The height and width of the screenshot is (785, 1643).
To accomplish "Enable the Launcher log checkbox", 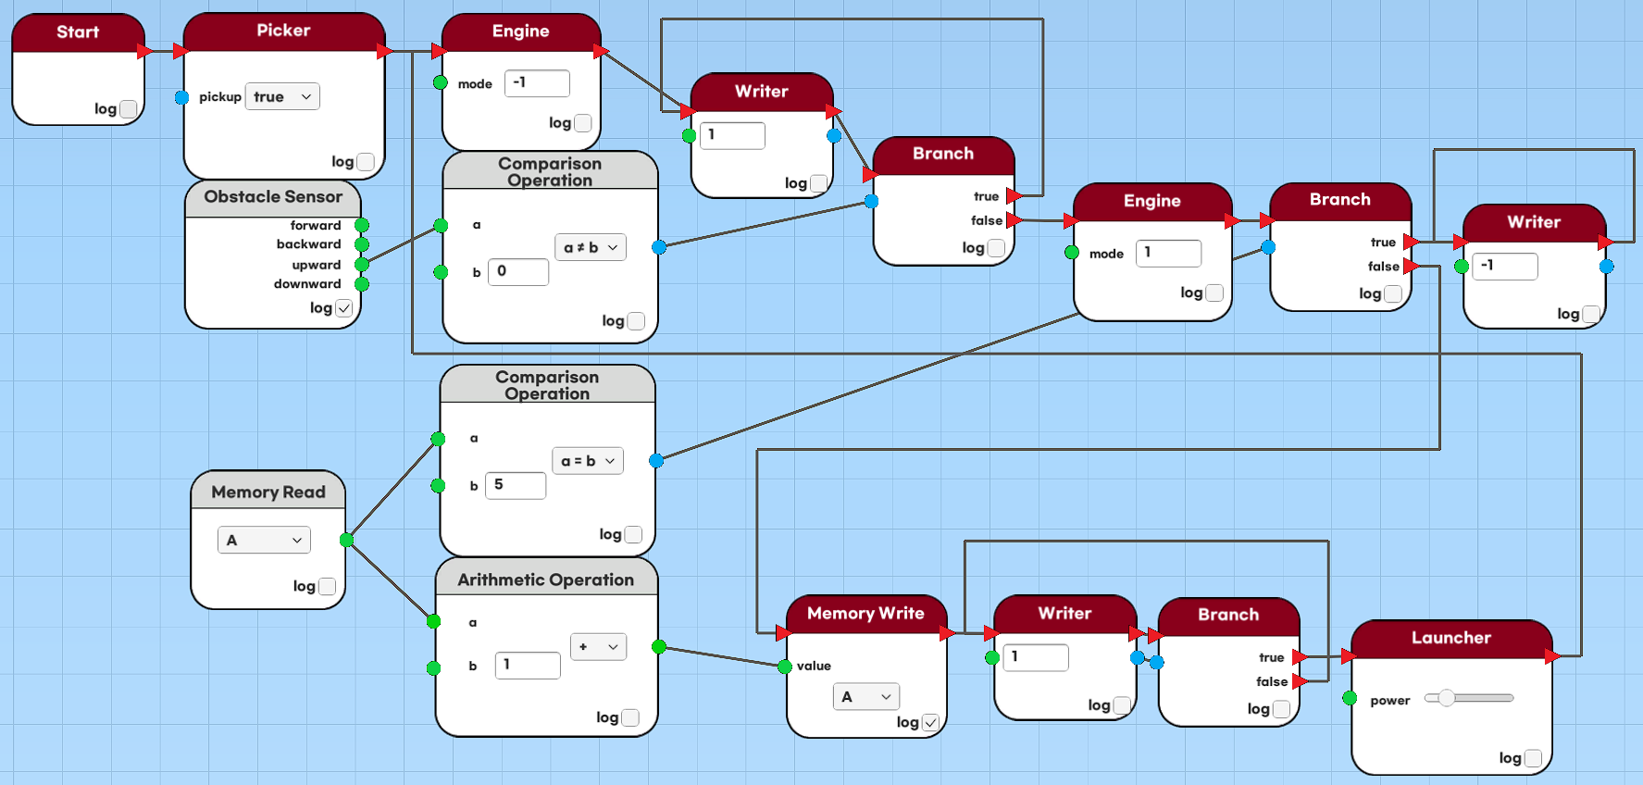I will pyautogui.click(x=1533, y=758).
